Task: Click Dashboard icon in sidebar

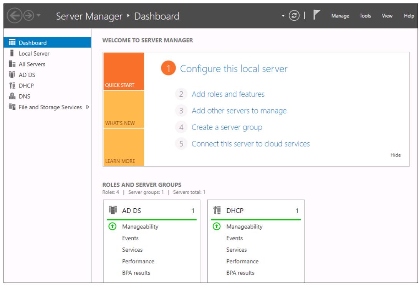Action: pos(12,43)
